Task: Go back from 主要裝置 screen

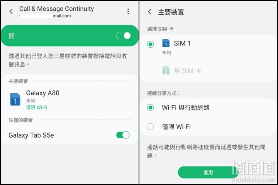Action: (150, 12)
